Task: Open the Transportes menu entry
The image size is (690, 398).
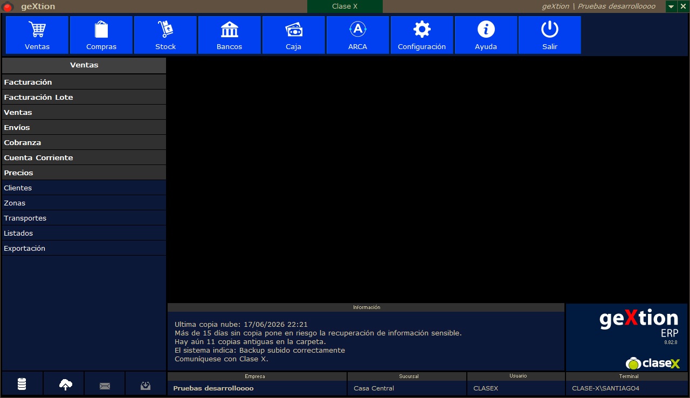Action: (x=84, y=218)
